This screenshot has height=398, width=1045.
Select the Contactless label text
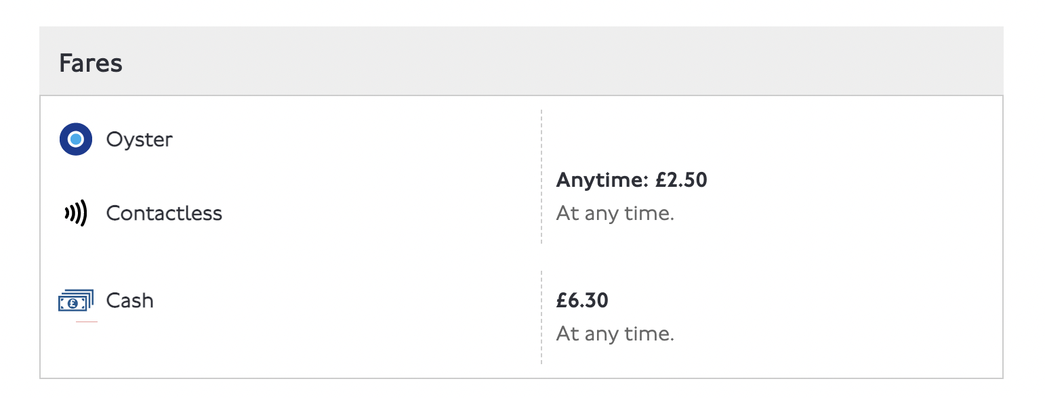(x=164, y=213)
